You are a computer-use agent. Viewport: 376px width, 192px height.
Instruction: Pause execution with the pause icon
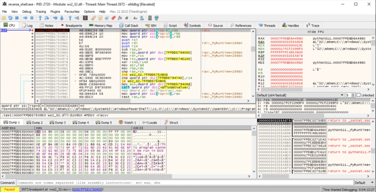pyautogui.click(x=32, y=18)
